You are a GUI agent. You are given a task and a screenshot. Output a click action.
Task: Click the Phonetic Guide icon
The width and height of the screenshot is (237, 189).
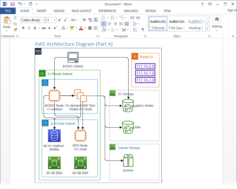(x=90, y=20)
